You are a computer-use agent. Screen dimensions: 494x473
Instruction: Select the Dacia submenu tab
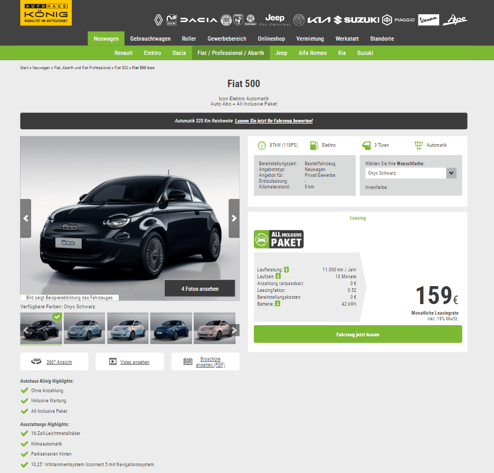tap(179, 53)
